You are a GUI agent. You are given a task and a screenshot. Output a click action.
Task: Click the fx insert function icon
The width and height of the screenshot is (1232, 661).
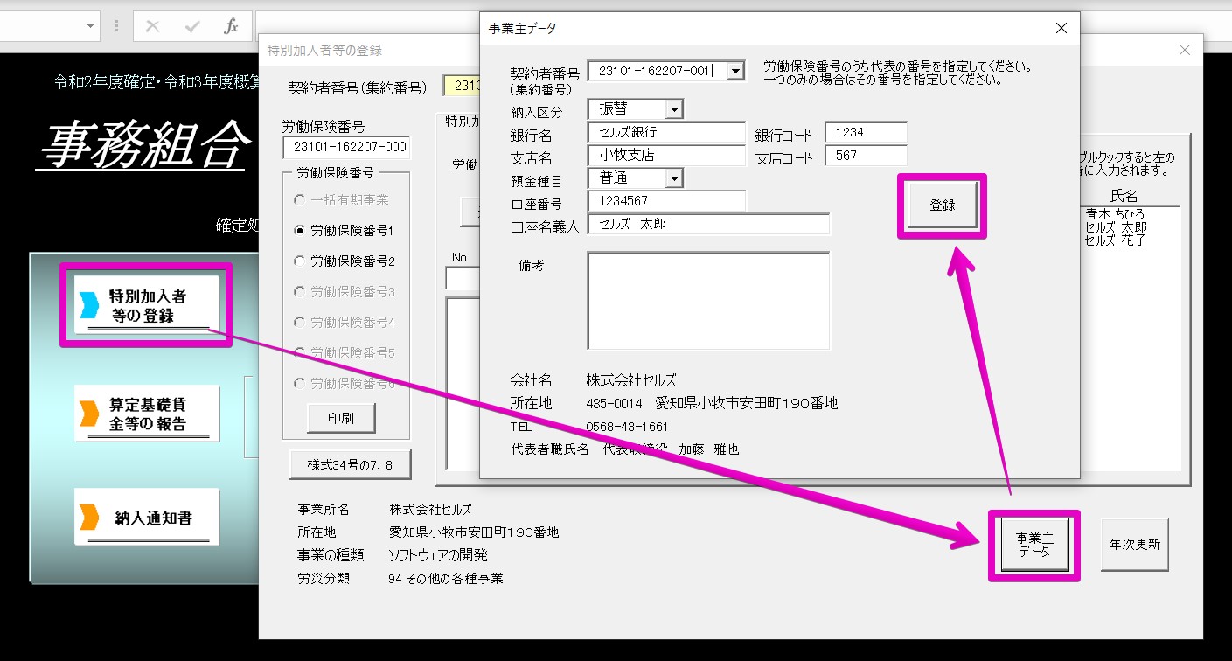point(231,26)
